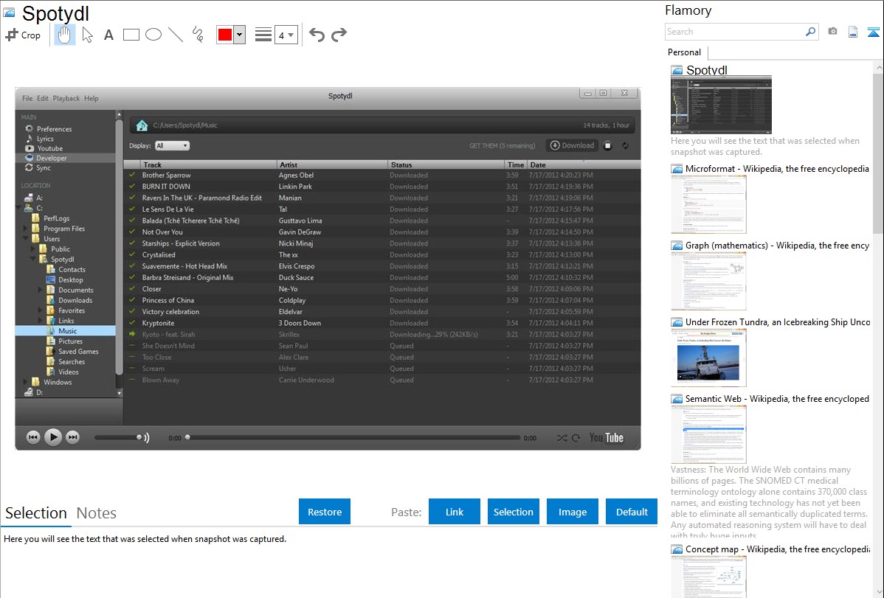The height and width of the screenshot is (598, 884).
Task: Open the Microformat Wikipedia snapshot thumbnail
Action: click(x=708, y=204)
